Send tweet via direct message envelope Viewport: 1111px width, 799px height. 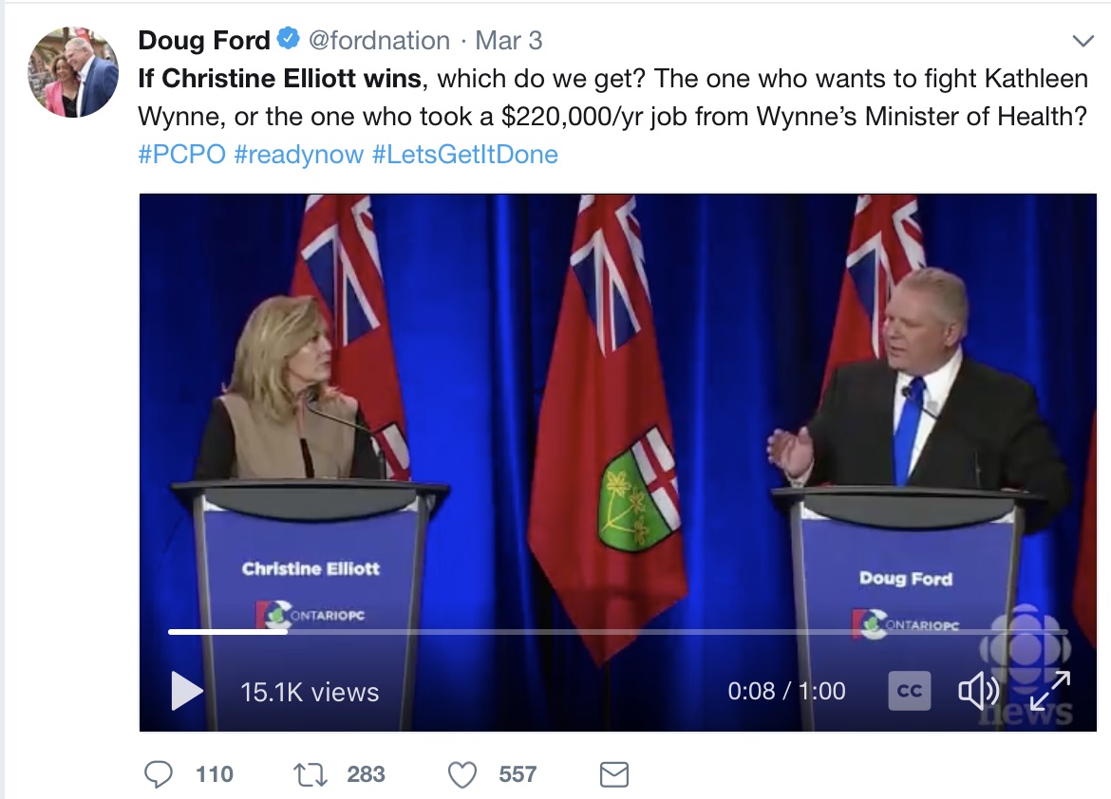[x=613, y=774]
